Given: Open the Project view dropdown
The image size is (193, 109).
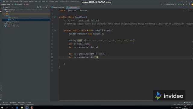Looking at the screenshot, I should pyautogui.click(x=7, y=7).
